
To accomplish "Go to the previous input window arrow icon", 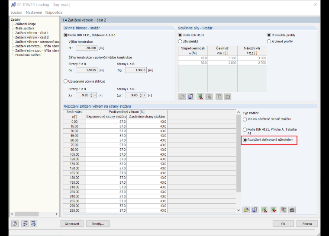I will click(x=25, y=223).
